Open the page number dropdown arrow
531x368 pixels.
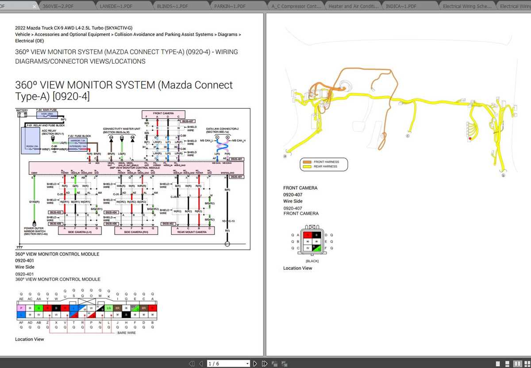(247, 364)
